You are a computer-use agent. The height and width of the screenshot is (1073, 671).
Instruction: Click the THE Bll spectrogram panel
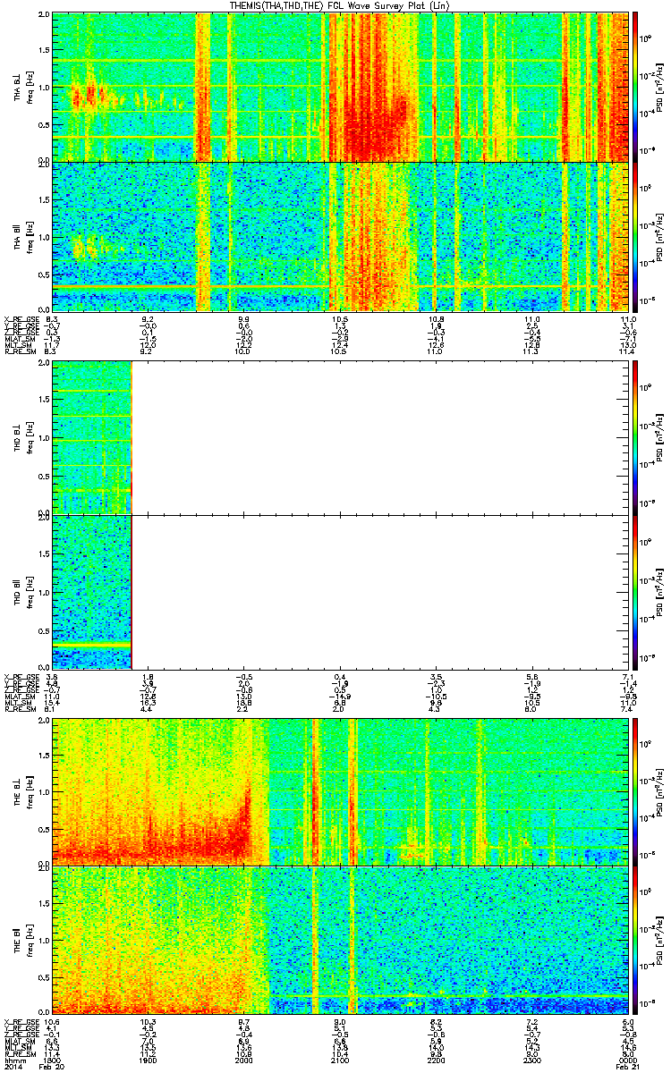pyautogui.click(x=341, y=940)
